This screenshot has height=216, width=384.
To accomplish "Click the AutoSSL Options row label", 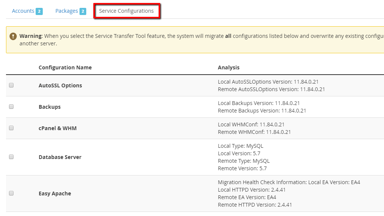I will pyautogui.click(x=60, y=85).
